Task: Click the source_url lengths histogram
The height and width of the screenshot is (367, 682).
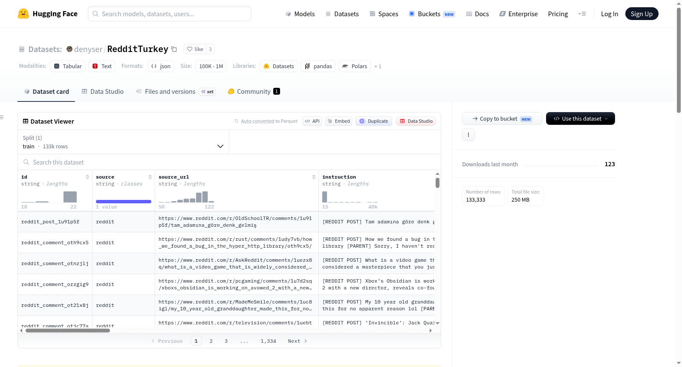Action: pyautogui.click(x=186, y=197)
